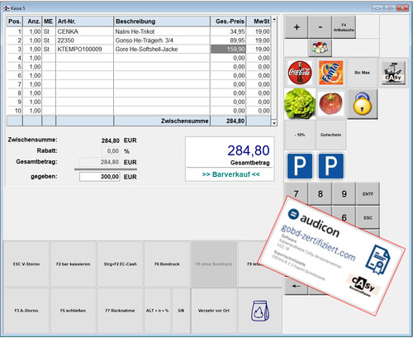Click the Gutschein button
413x338 pixels.
coord(330,135)
